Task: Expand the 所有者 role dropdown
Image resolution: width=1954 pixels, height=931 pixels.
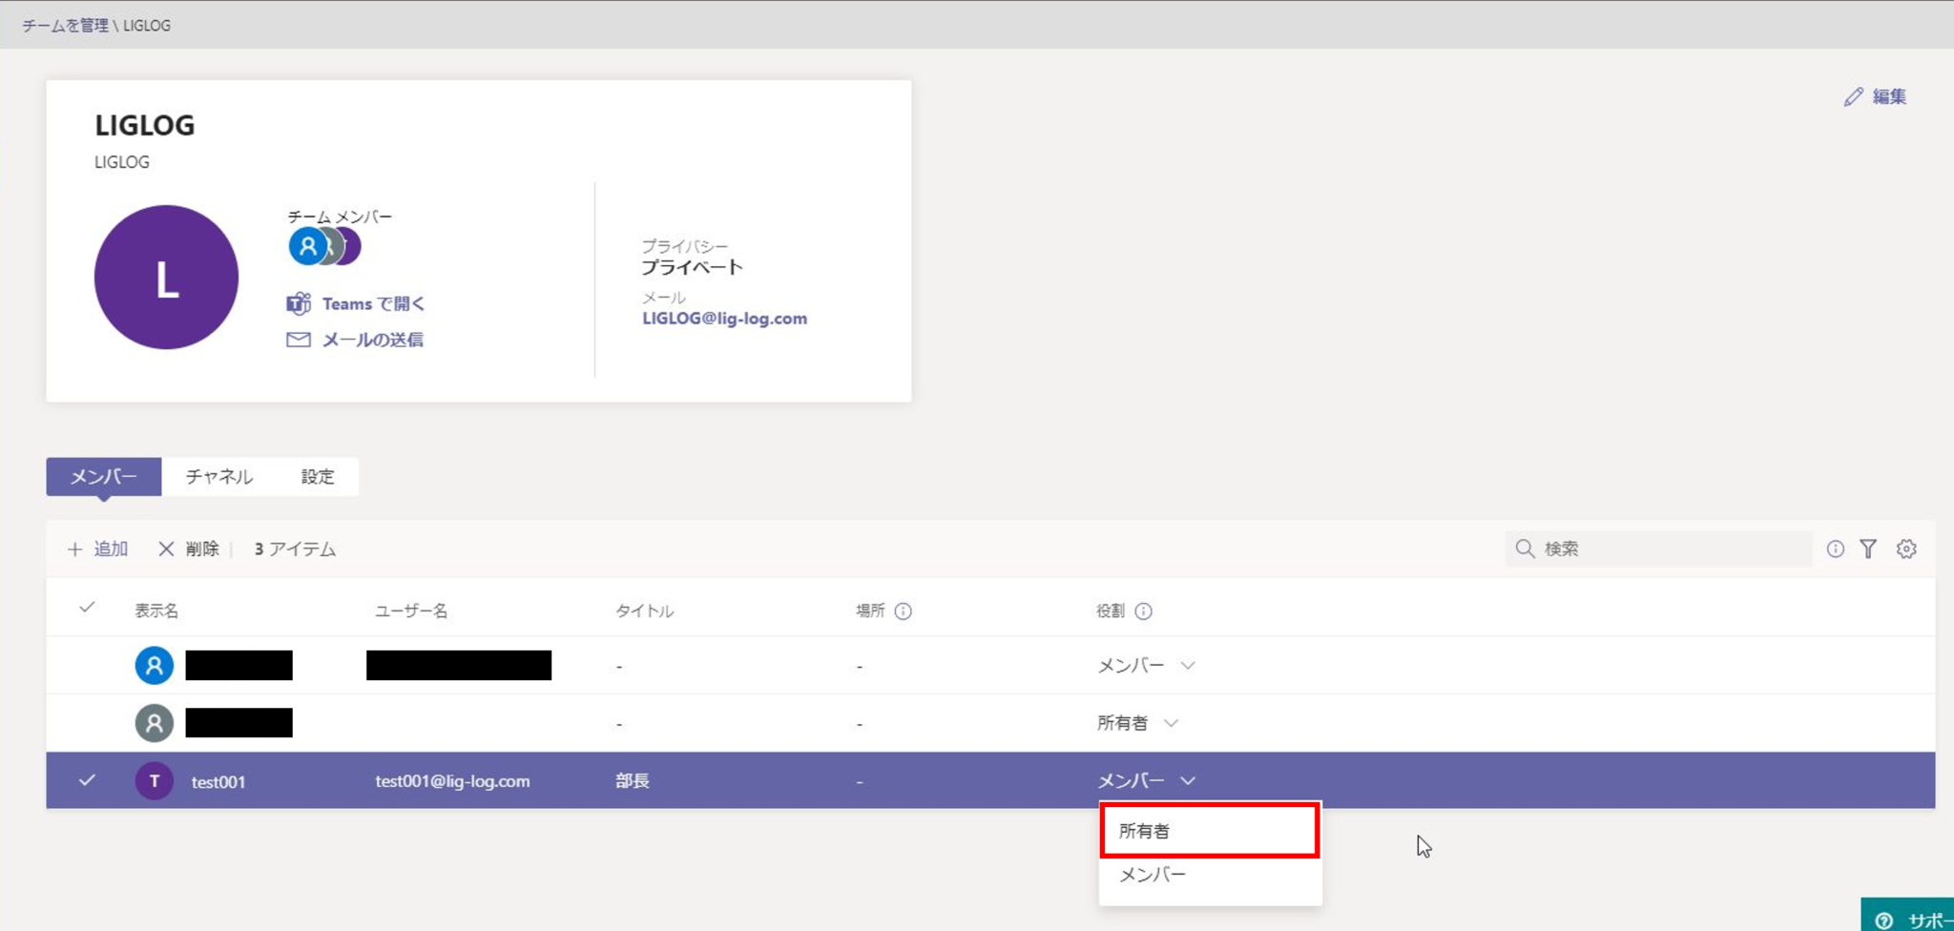Action: point(1172,723)
